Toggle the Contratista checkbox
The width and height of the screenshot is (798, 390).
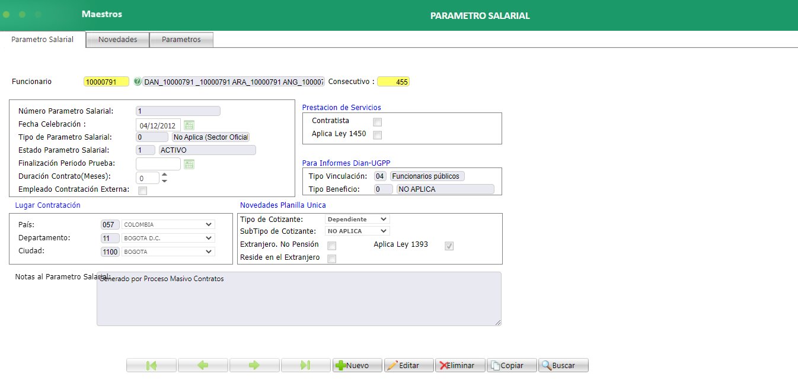pyautogui.click(x=378, y=122)
